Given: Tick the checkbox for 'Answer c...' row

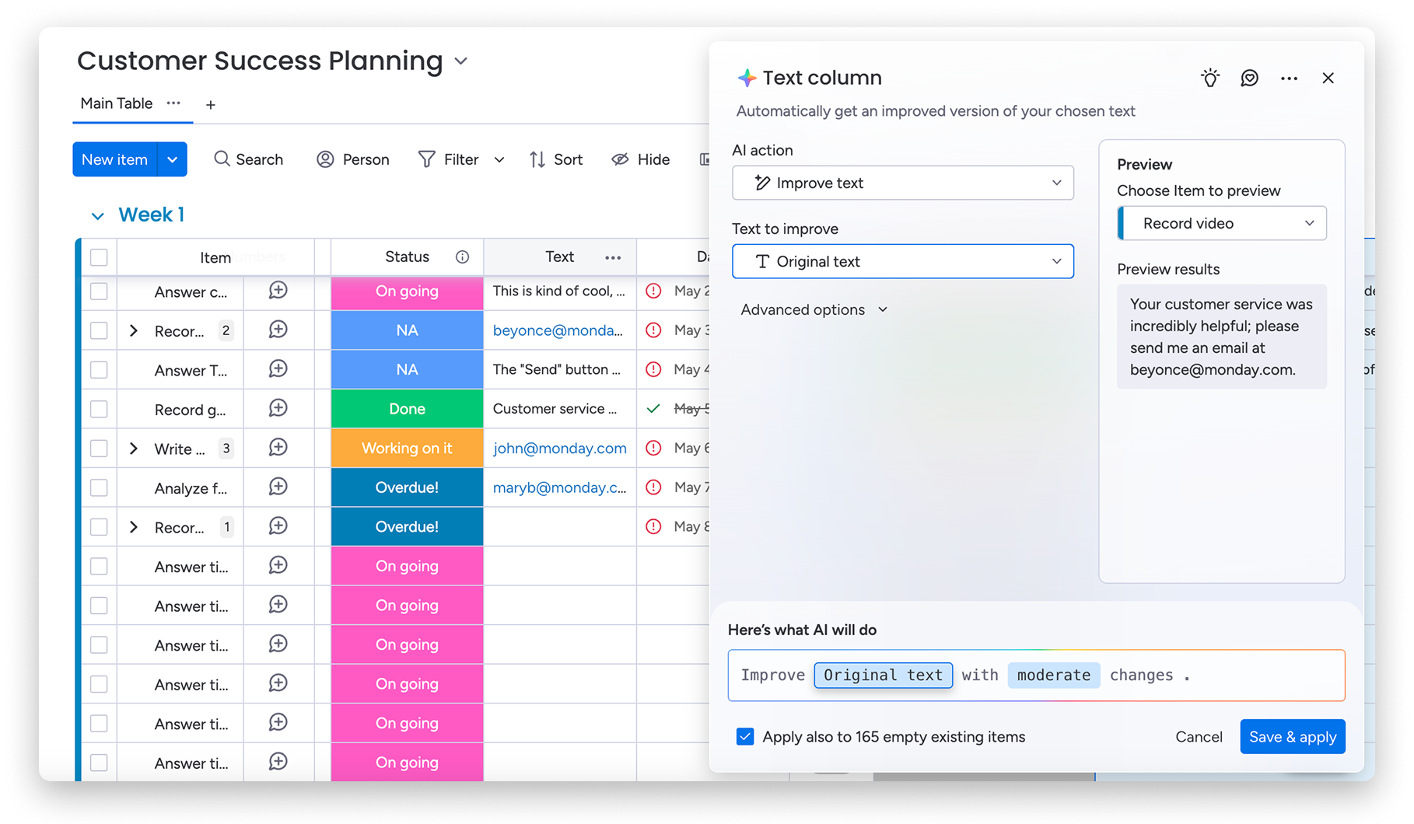Looking at the screenshot, I should [x=99, y=291].
